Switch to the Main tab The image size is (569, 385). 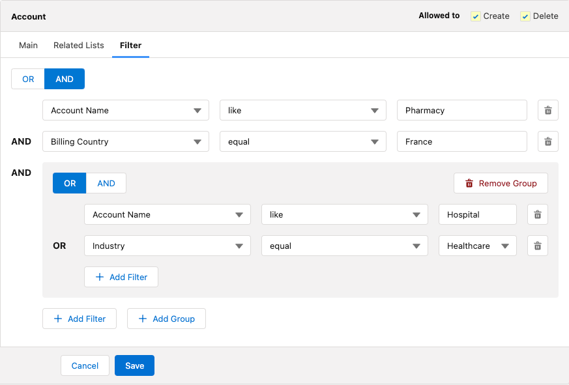click(x=28, y=46)
